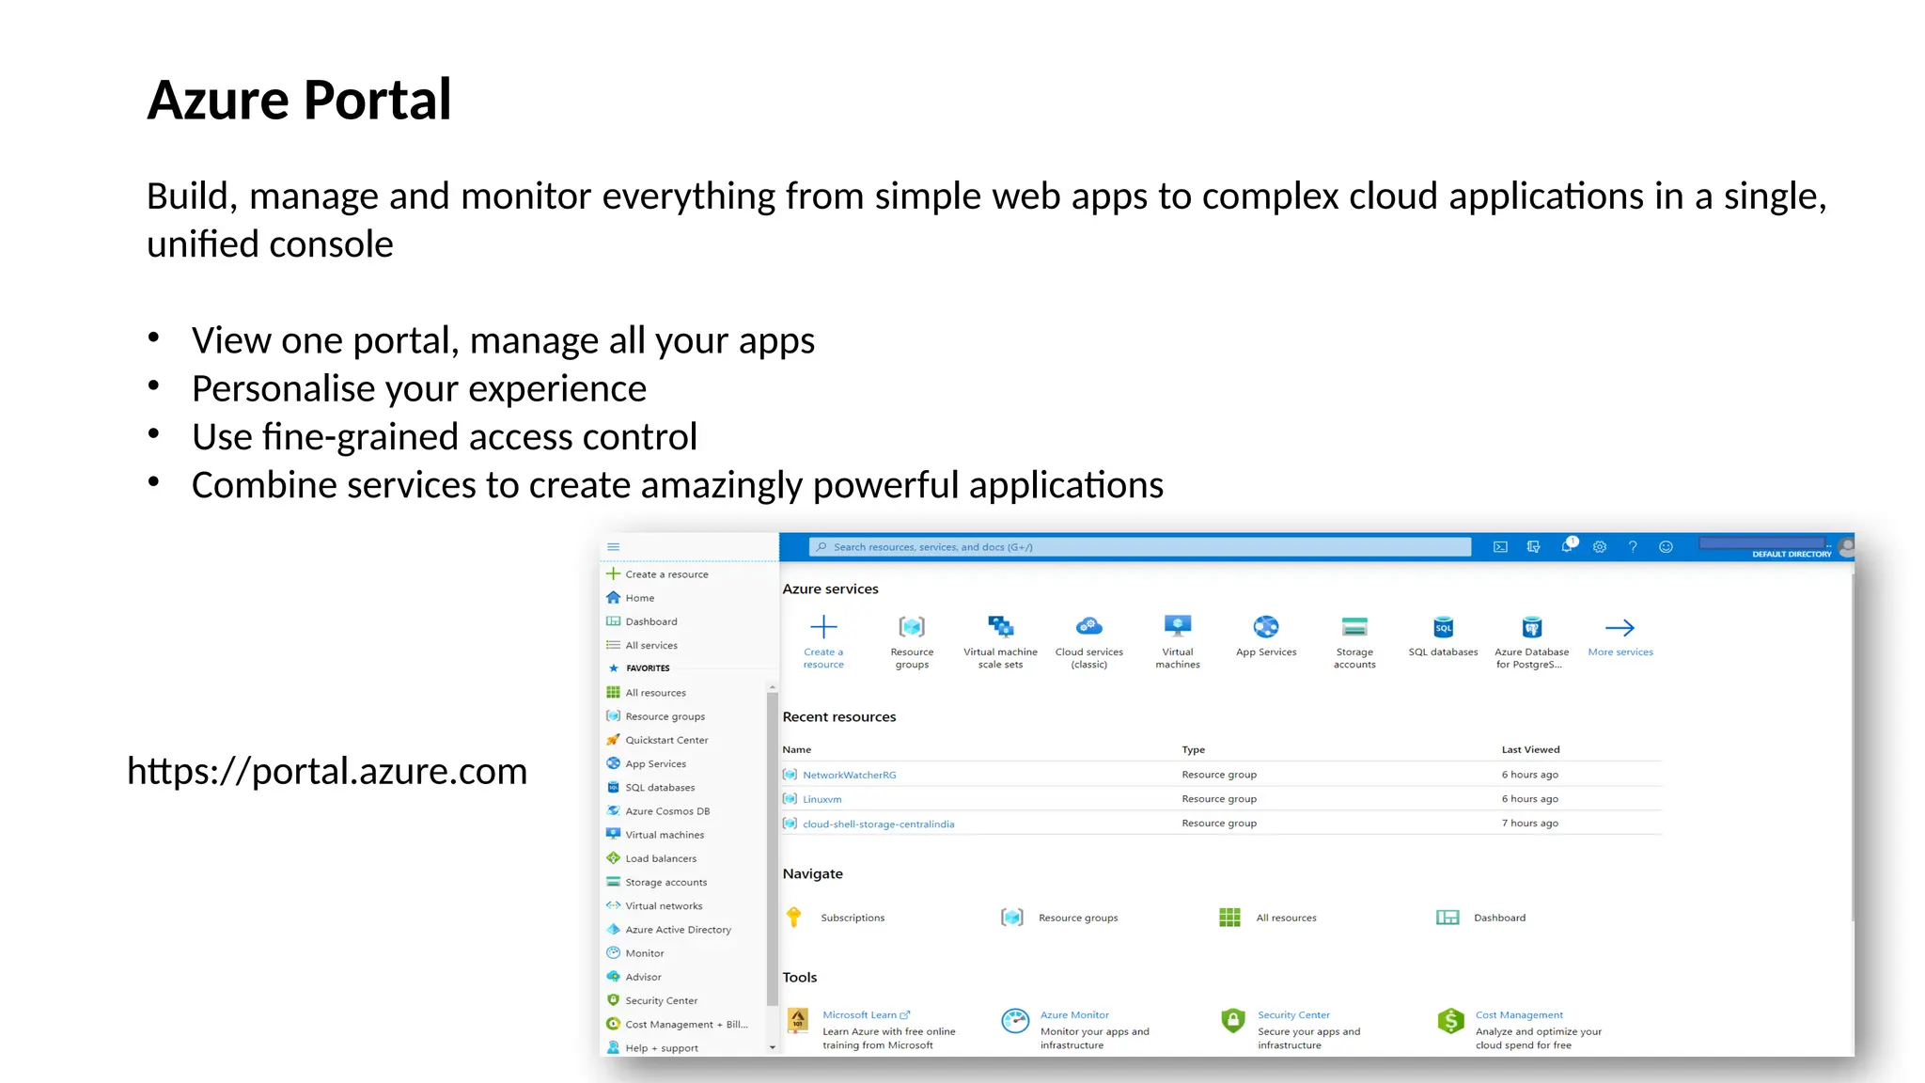Screen dimensions: 1925x1083
Task: Click Create a resource plus tile
Action: tap(823, 641)
